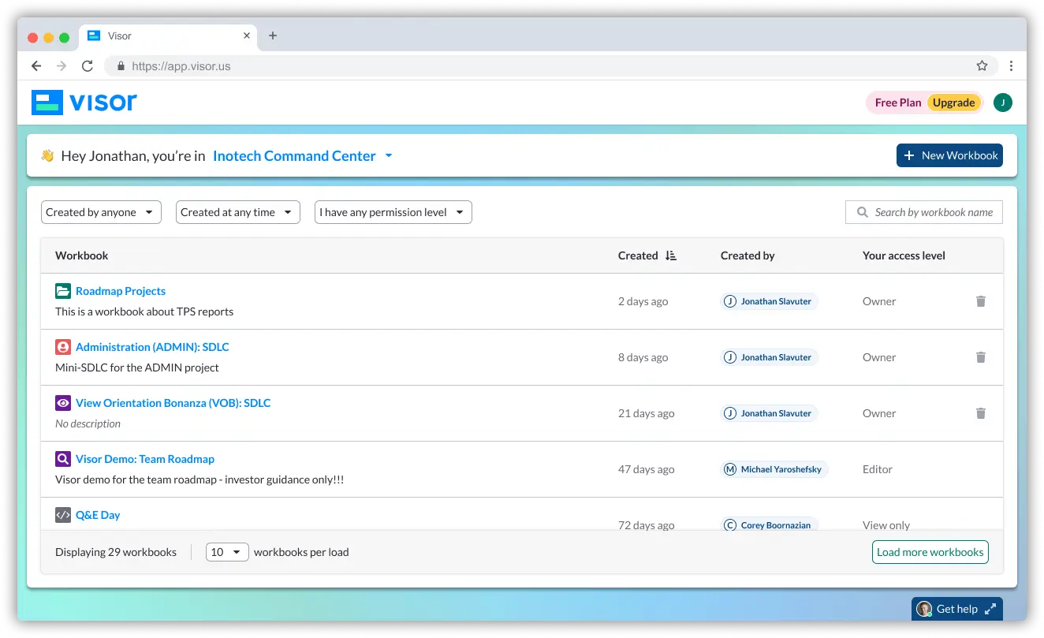Click the C avatar beside Corey Boornazian
Image resolution: width=1044 pixels, height=638 pixels.
pyautogui.click(x=730, y=524)
